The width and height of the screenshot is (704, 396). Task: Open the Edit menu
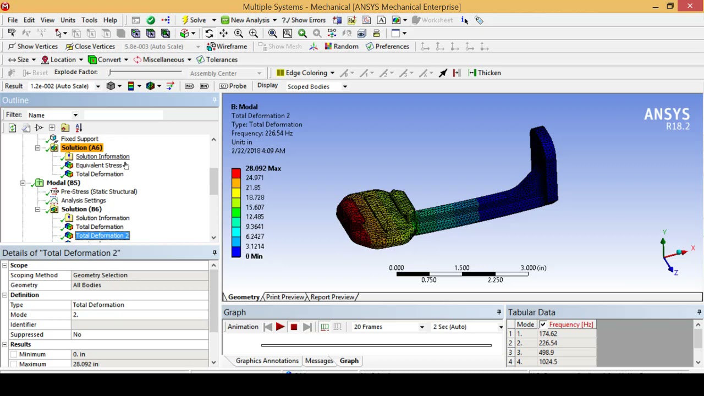pyautogui.click(x=29, y=20)
